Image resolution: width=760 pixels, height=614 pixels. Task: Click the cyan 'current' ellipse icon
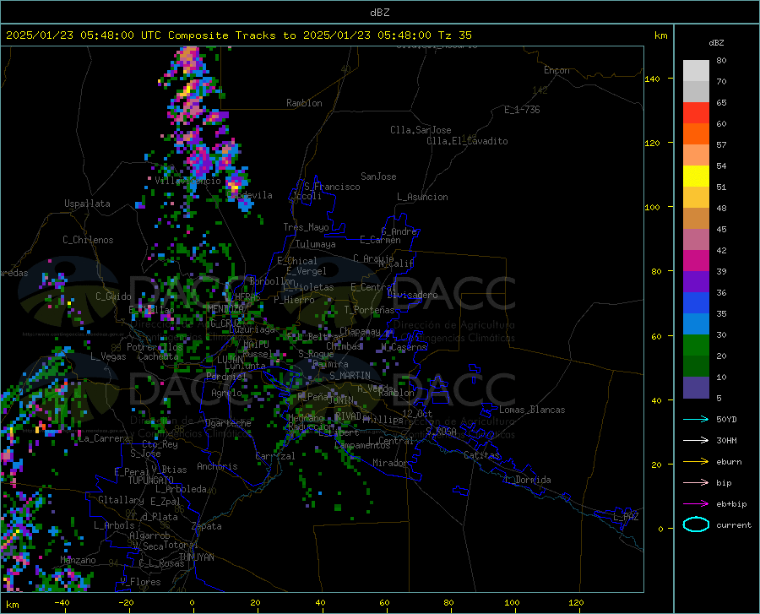pos(696,524)
